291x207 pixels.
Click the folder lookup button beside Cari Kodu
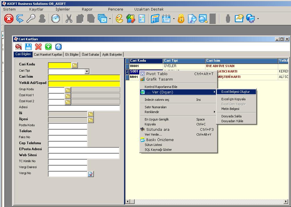coord(74,65)
